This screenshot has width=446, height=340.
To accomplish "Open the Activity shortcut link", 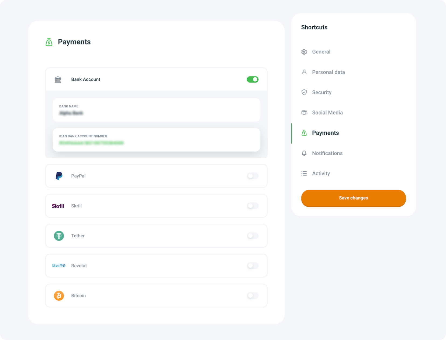I will [x=321, y=174].
